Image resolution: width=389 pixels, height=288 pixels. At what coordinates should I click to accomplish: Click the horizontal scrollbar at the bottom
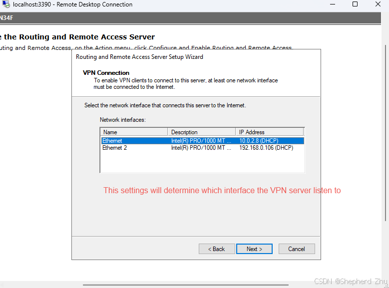[x=186, y=285]
